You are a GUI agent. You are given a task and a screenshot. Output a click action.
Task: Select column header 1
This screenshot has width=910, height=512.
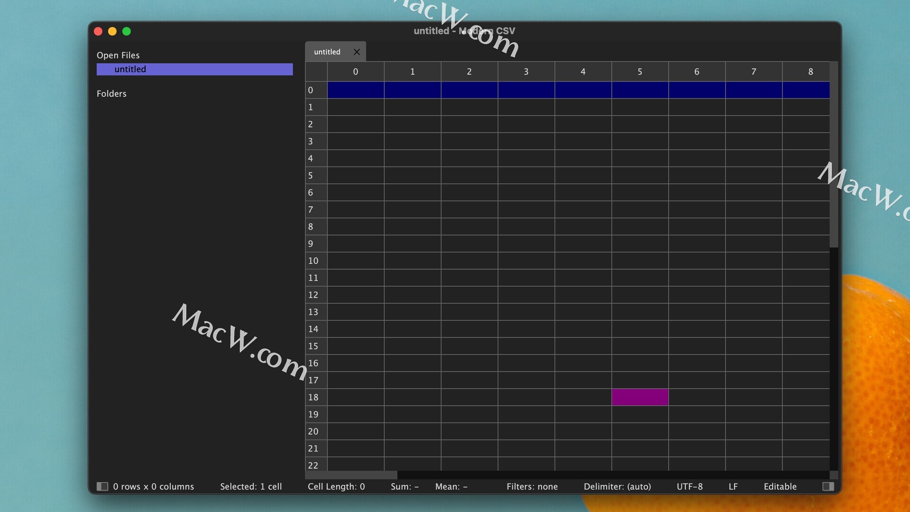pos(412,72)
